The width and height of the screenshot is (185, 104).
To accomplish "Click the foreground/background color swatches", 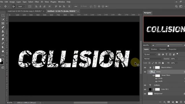I will coord(1,62).
